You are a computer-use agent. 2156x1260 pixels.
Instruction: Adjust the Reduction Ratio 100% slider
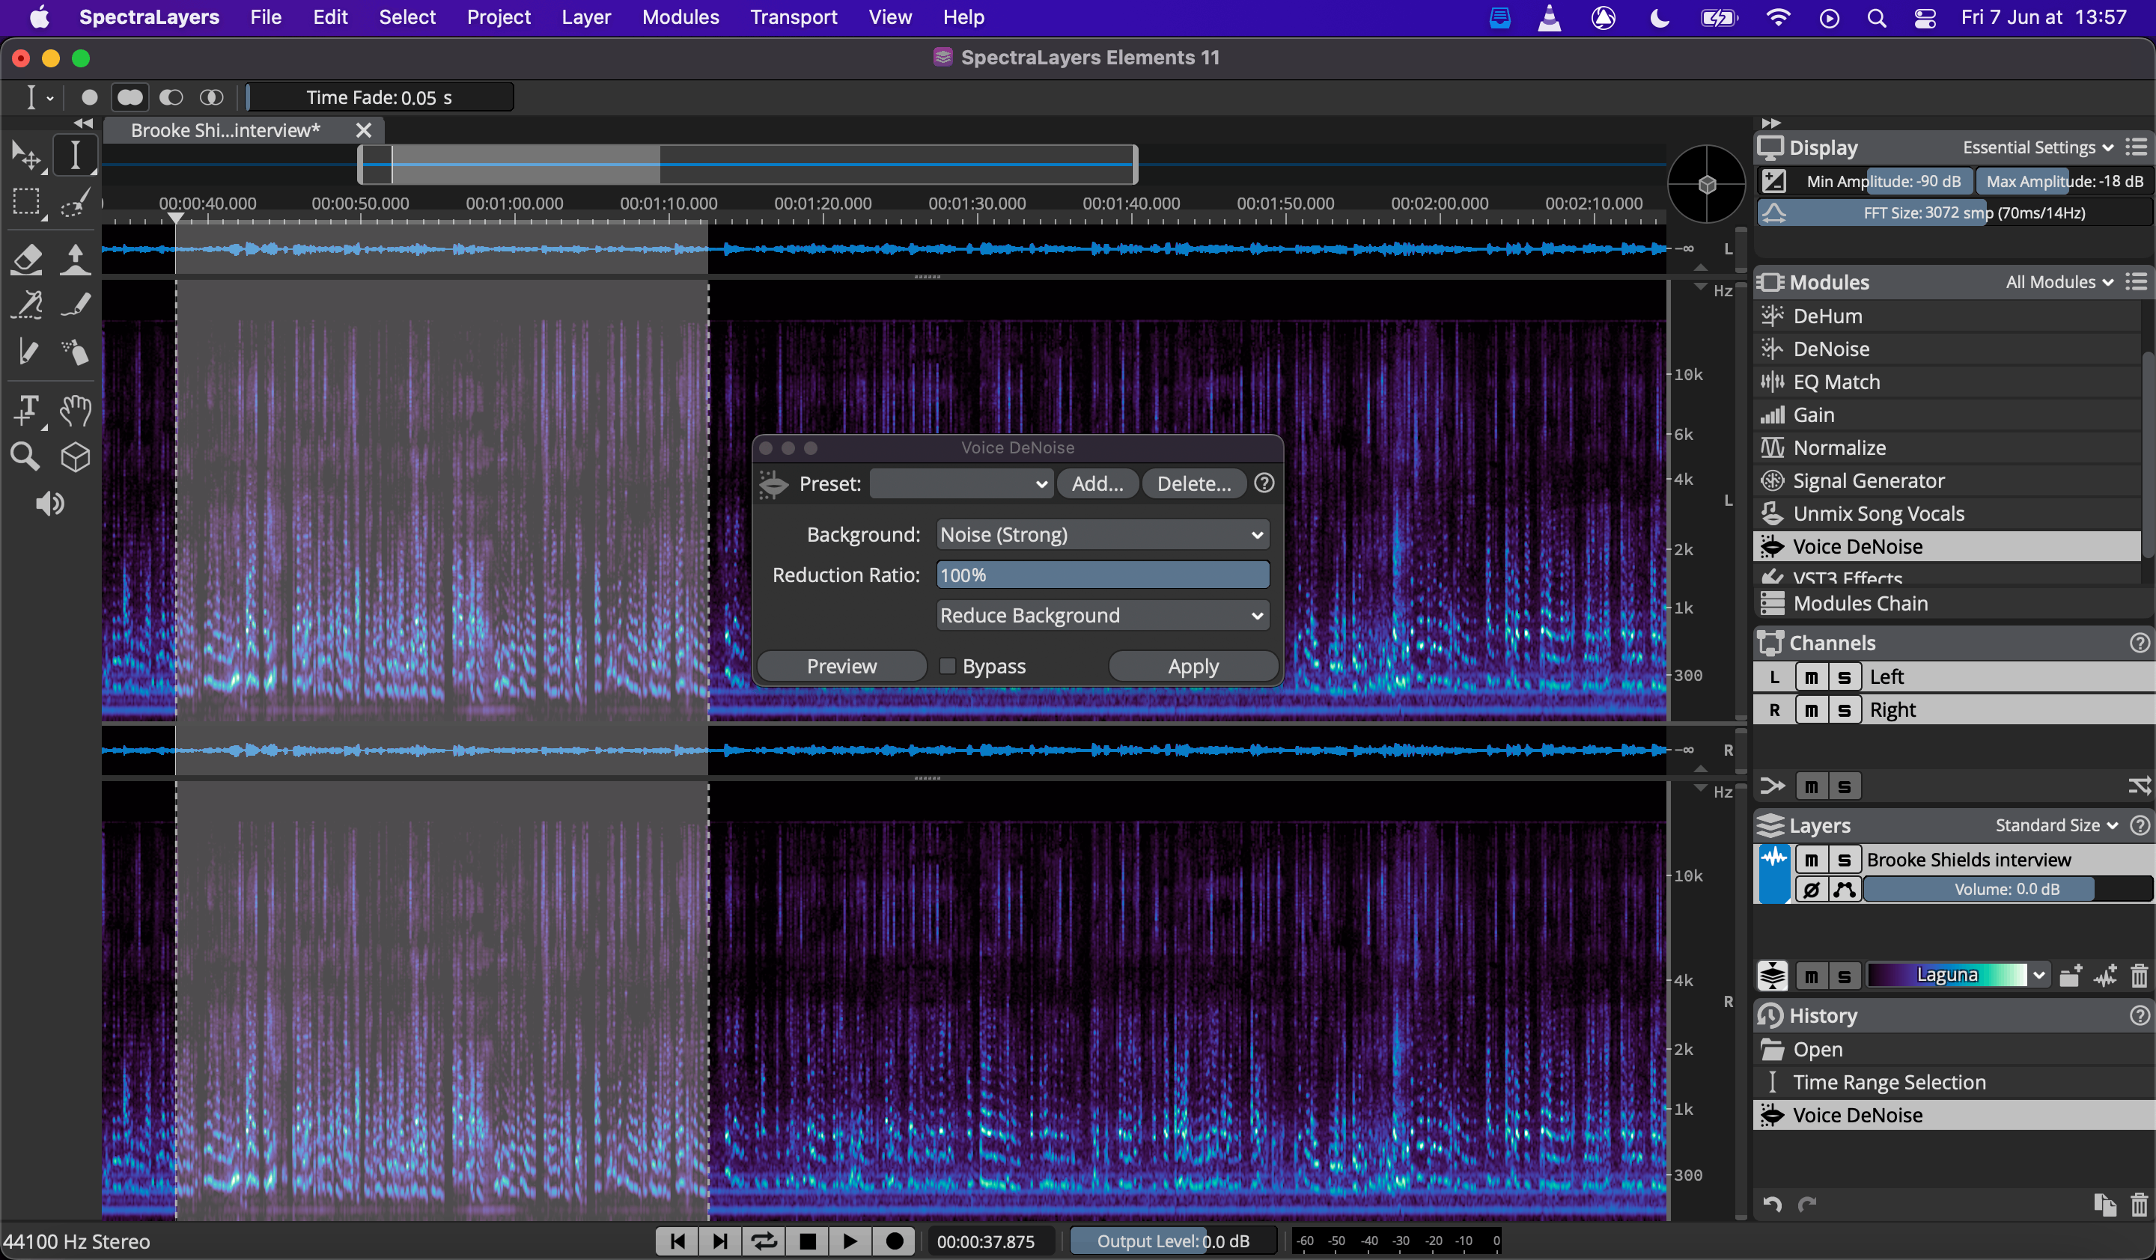pos(1102,575)
